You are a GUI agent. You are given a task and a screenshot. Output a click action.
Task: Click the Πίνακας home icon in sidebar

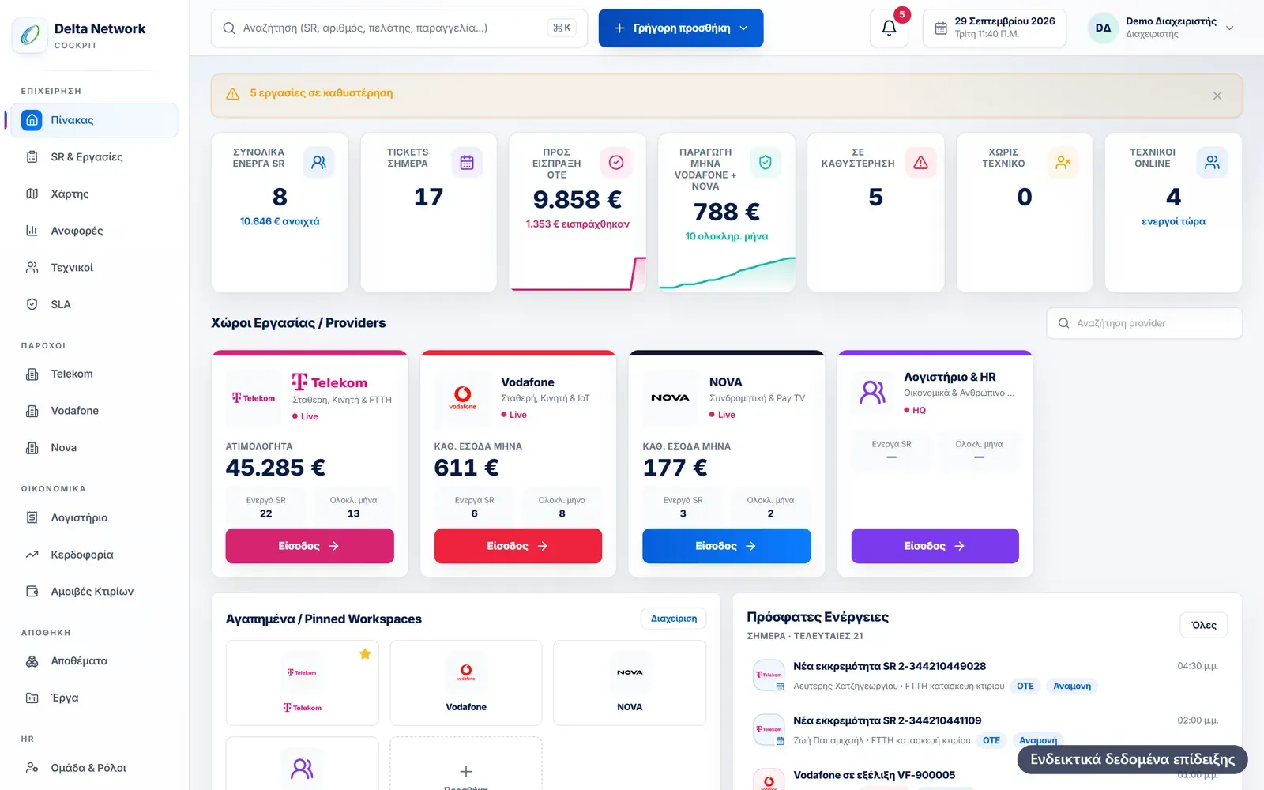tap(32, 120)
